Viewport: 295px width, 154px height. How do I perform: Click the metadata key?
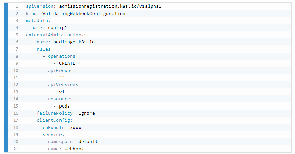(37, 21)
